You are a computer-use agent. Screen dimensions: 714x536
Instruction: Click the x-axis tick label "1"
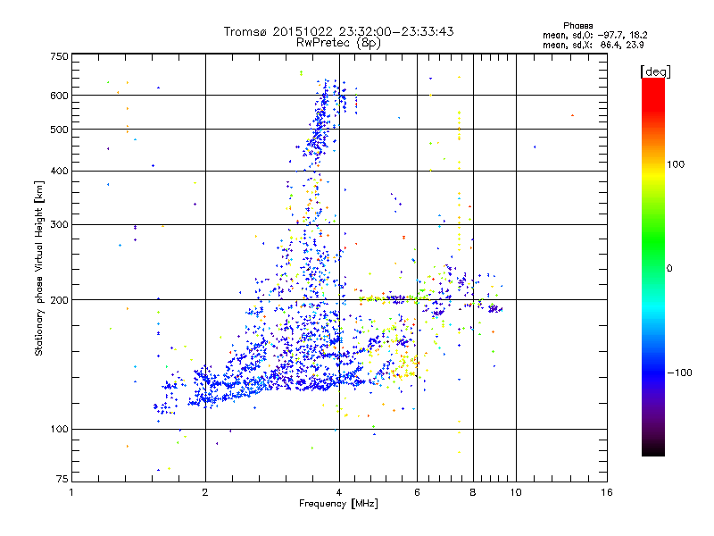(x=71, y=492)
